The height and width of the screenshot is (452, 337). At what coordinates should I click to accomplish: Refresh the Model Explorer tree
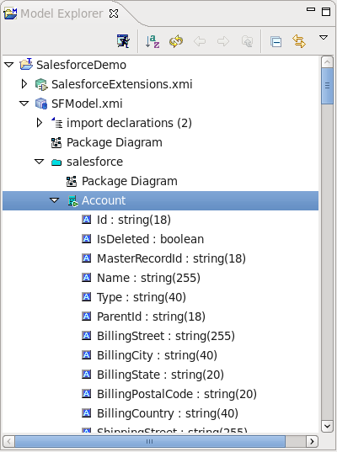(176, 41)
